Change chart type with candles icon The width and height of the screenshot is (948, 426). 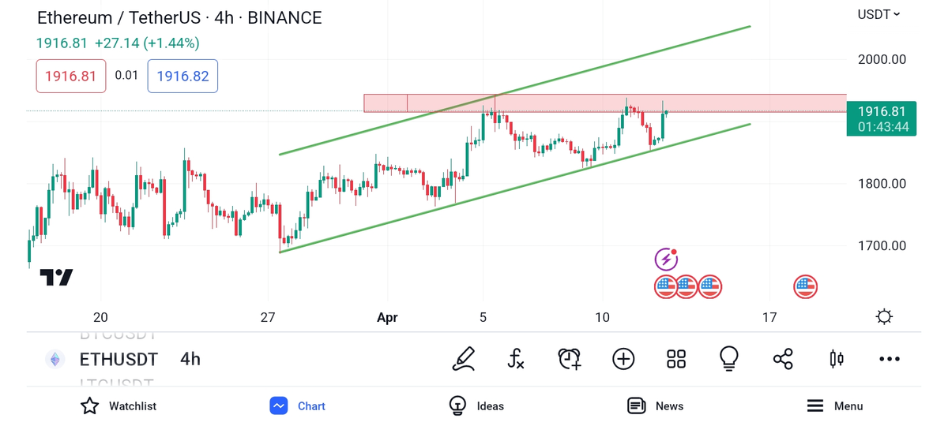tap(837, 359)
